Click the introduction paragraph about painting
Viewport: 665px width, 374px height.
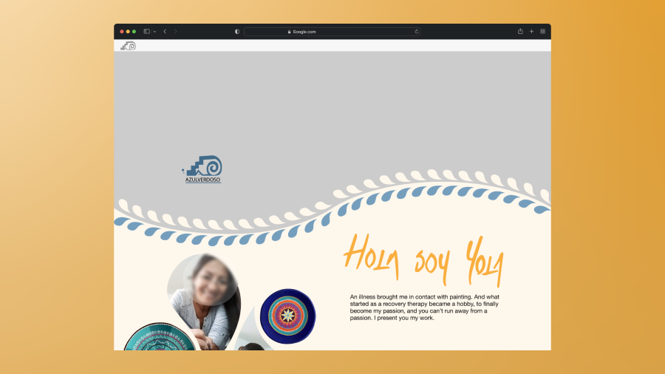[424, 307]
